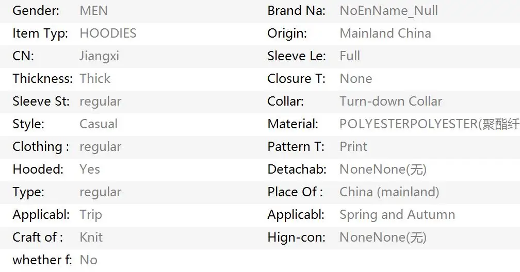Image resolution: width=520 pixels, height=272 pixels.
Task: Click the "Full" sleeve length value
Action: pos(350,56)
